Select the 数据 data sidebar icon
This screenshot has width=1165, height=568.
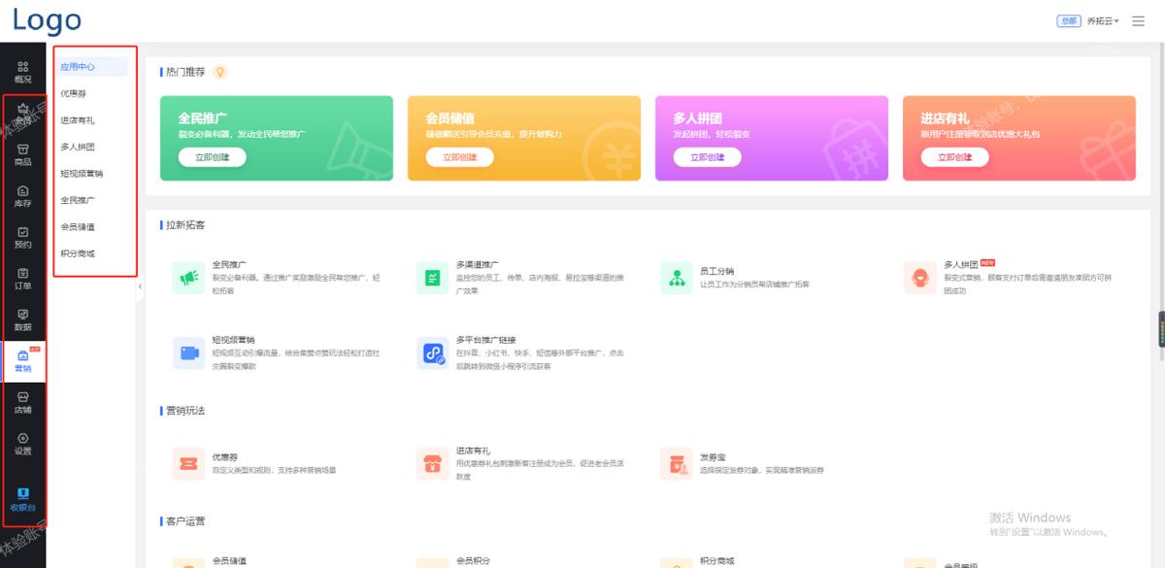click(x=22, y=319)
